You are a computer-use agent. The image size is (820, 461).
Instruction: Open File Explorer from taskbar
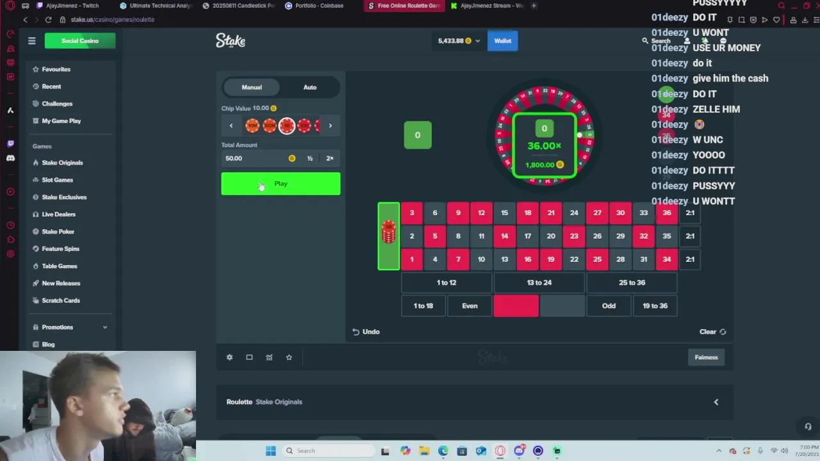(424, 451)
